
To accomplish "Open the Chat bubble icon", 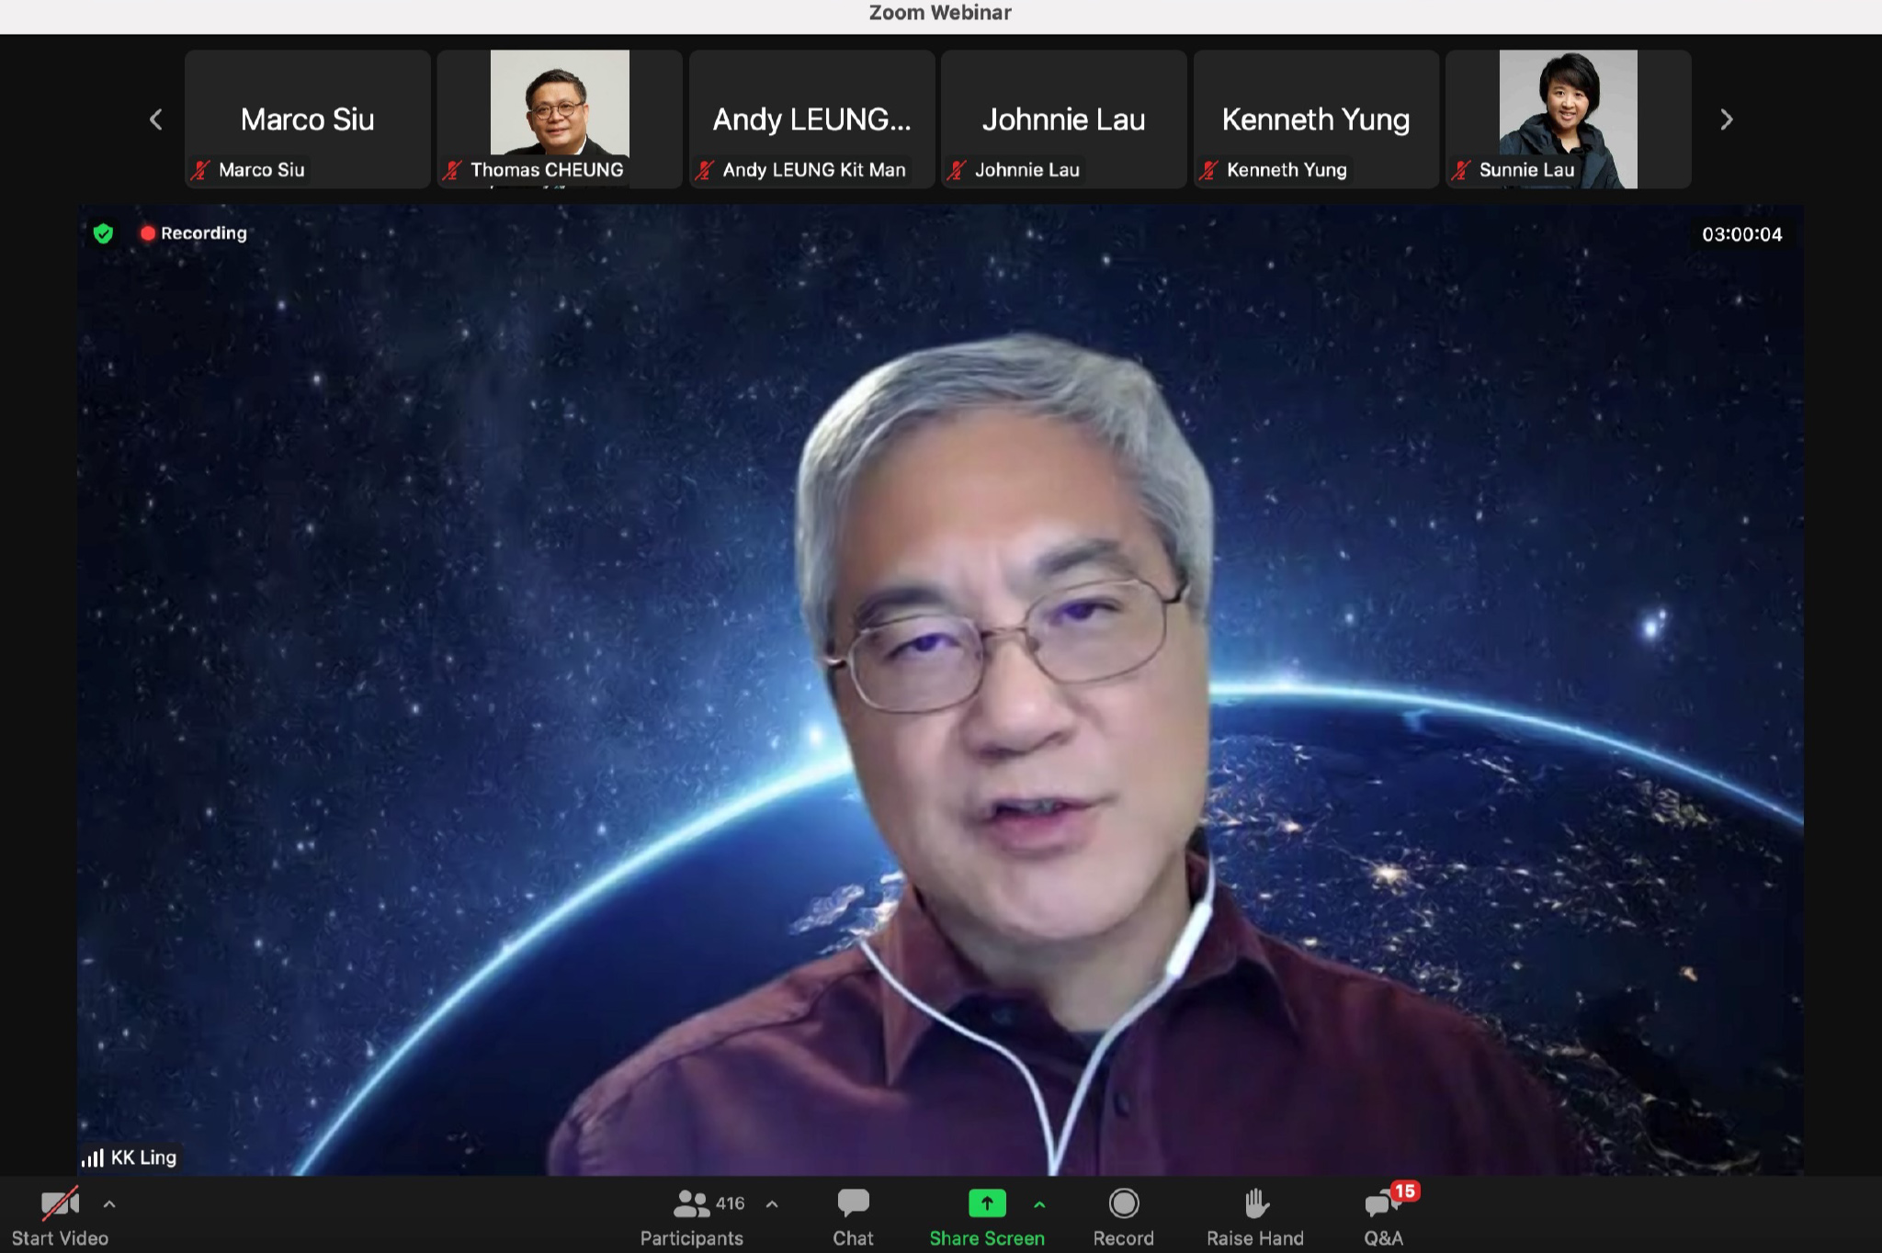I will [853, 1202].
